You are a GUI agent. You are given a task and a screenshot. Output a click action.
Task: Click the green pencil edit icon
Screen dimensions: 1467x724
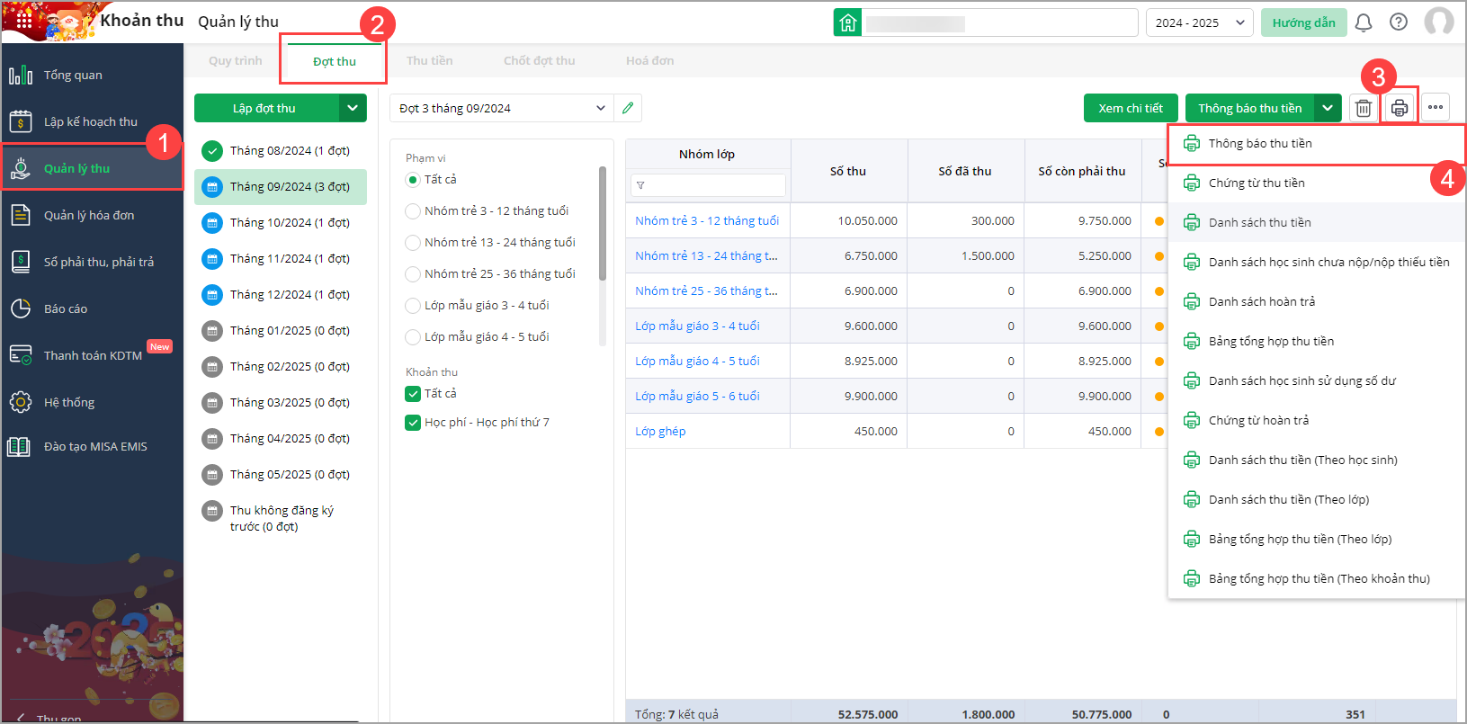click(628, 108)
